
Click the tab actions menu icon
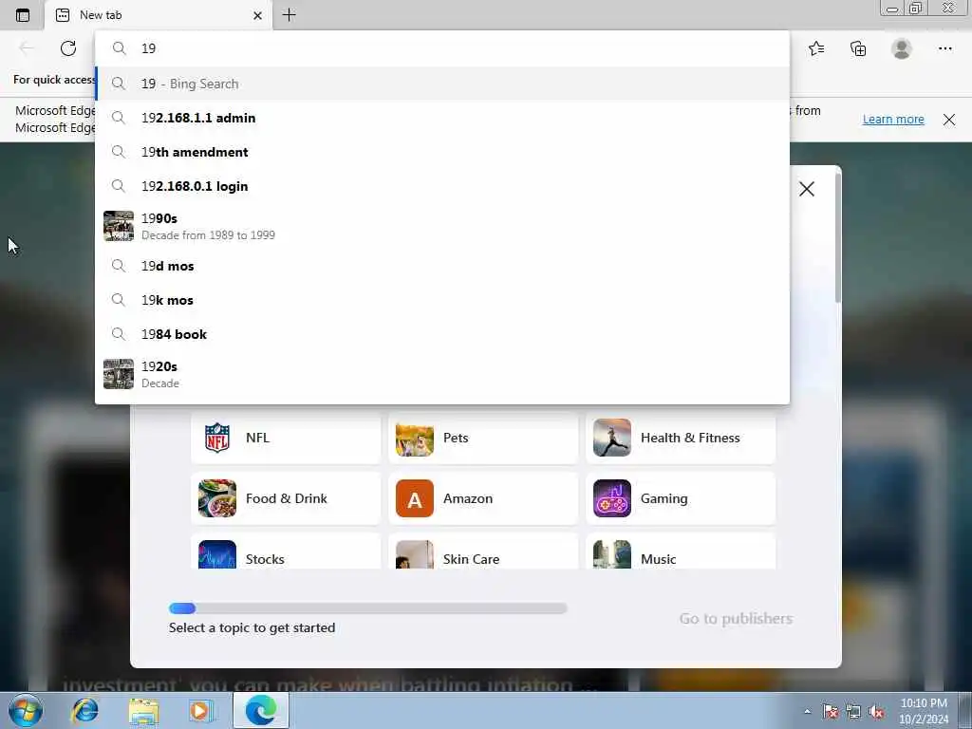click(23, 15)
